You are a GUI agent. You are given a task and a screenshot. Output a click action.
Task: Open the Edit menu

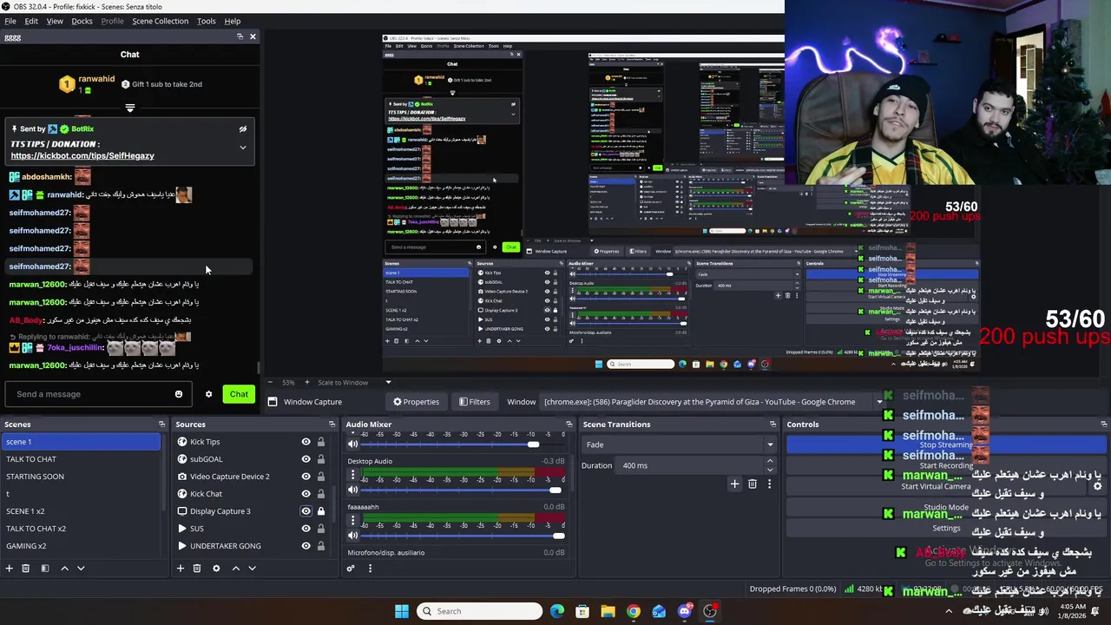click(31, 21)
